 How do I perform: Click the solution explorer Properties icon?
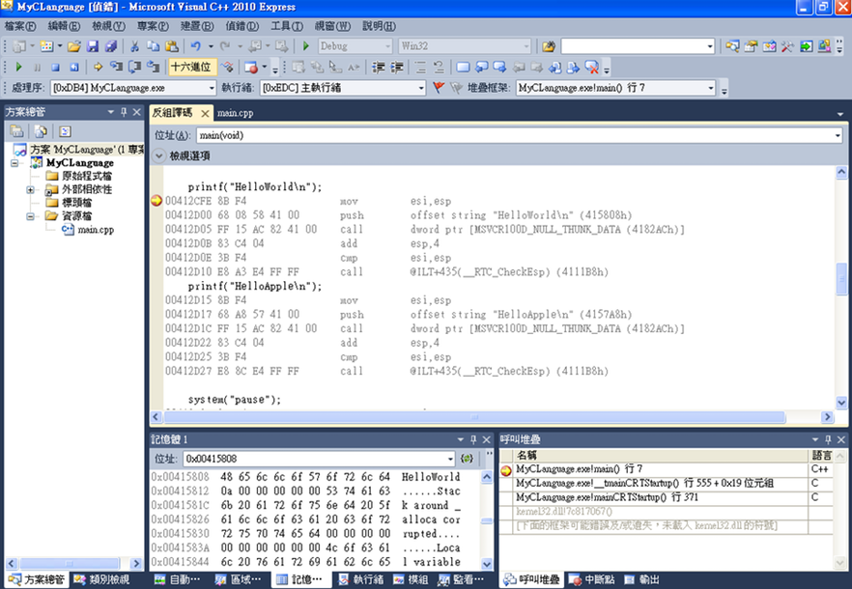(x=16, y=131)
